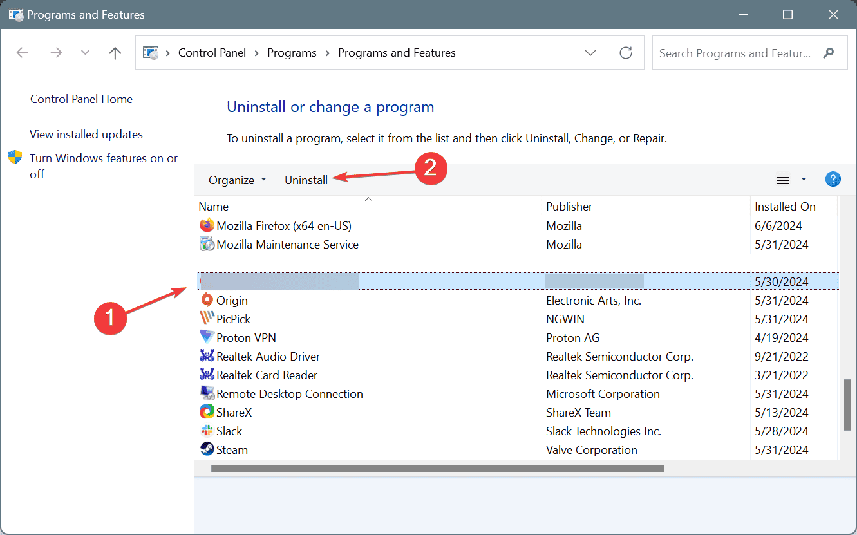Open the recent locations chevron
This screenshot has width=857, height=535.
point(86,53)
